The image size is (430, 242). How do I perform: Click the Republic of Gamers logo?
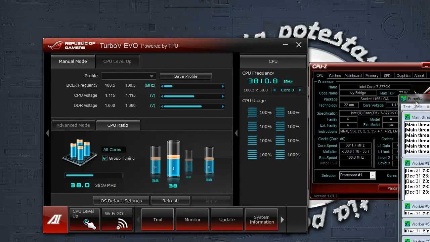[71, 45]
